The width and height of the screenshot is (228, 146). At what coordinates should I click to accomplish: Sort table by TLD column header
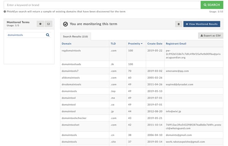tap(113, 44)
